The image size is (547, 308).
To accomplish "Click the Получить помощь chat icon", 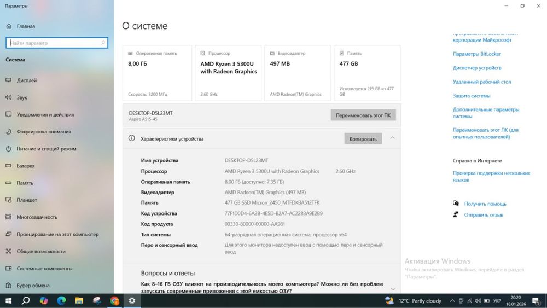I will coord(456,204).
